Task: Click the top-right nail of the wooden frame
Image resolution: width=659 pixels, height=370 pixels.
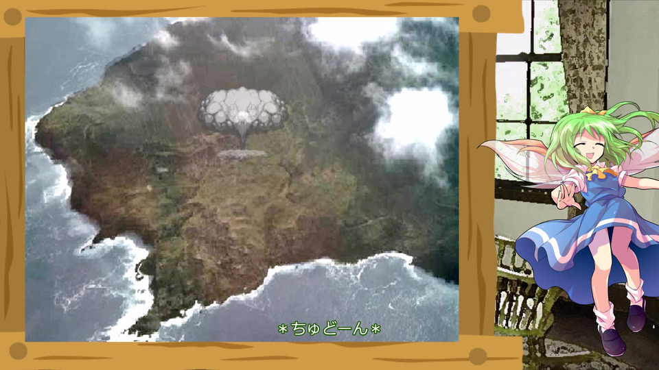Action: tap(481, 14)
